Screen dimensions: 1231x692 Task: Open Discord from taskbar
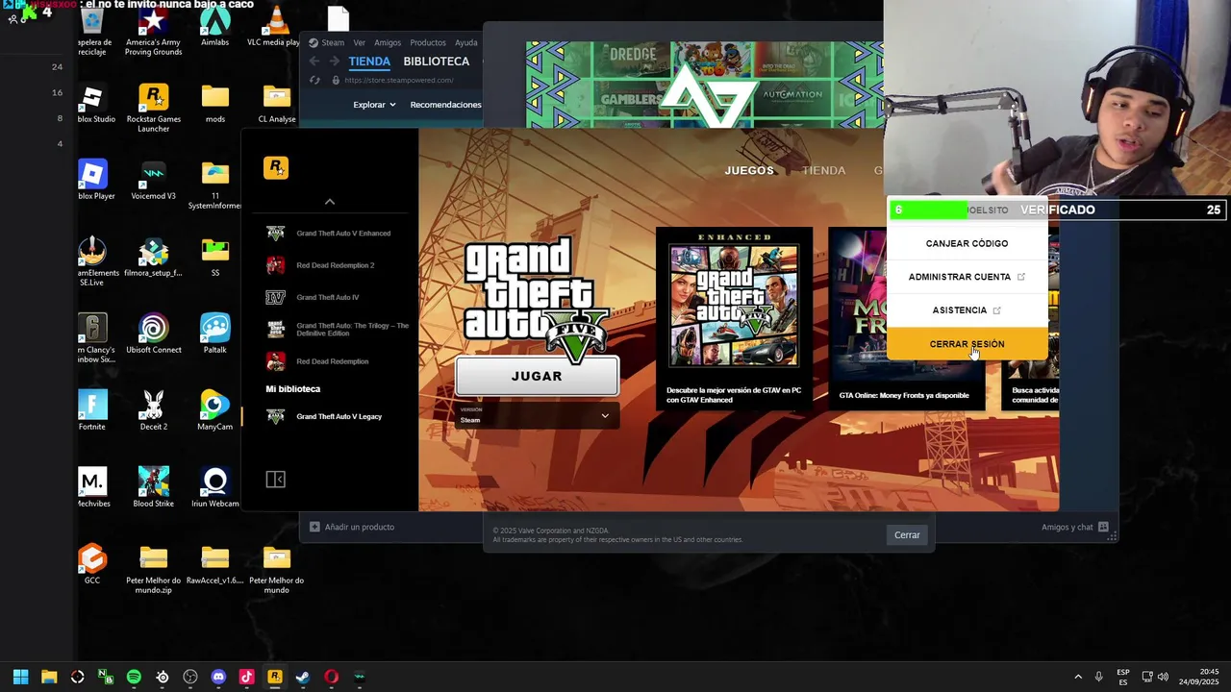click(x=218, y=677)
